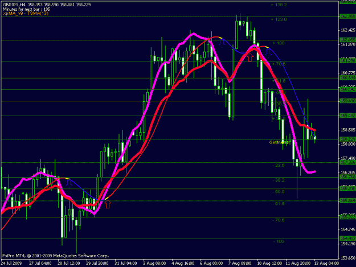Click the yellow 'Girlfriend' chart label

point(279,142)
